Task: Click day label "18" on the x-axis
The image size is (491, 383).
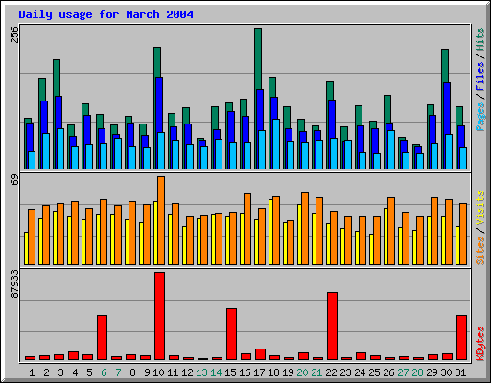Action: (273, 372)
